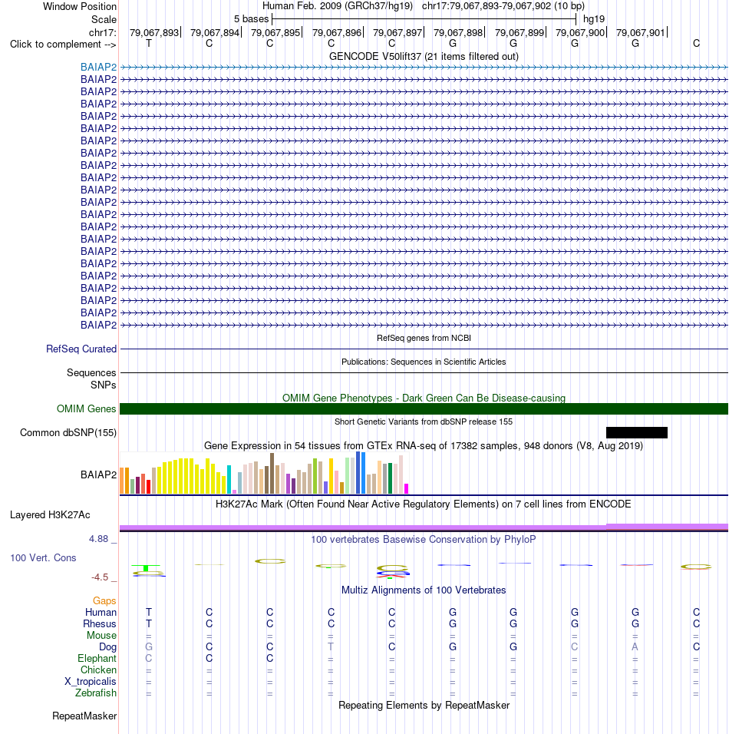The height and width of the screenshot is (734, 729).
Task: Click the '100 Vert. Cons' label
Action: [x=43, y=558]
